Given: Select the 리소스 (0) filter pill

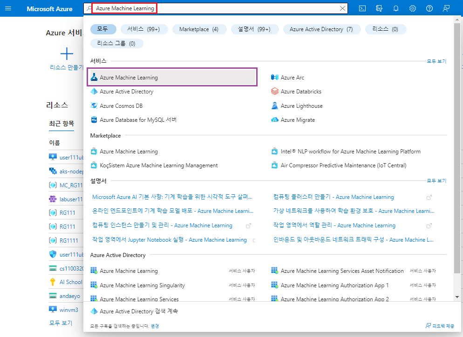Looking at the screenshot, I should (x=385, y=29).
